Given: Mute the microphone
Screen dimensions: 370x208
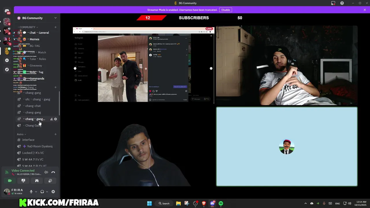Looking at the screenshot, I should [x=31, y=192].
